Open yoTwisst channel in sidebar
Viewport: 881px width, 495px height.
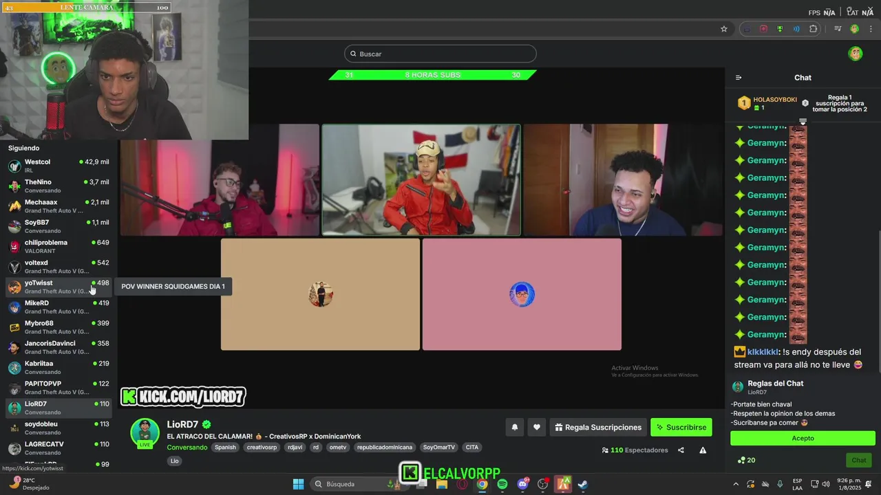[59, 287]
